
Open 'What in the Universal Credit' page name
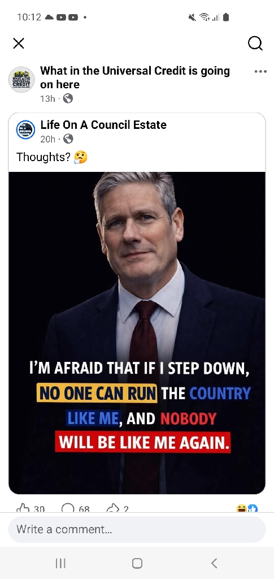[135, 77]
